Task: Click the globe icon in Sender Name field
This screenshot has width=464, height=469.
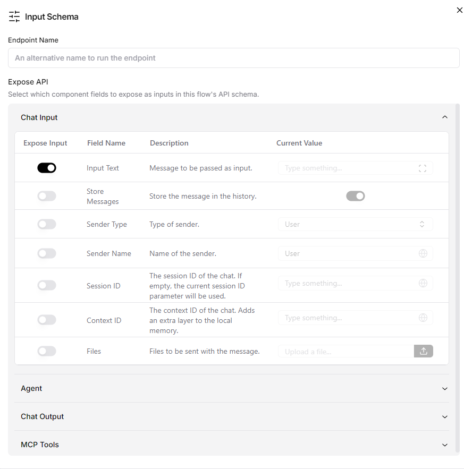Action: tap(423, 254)
